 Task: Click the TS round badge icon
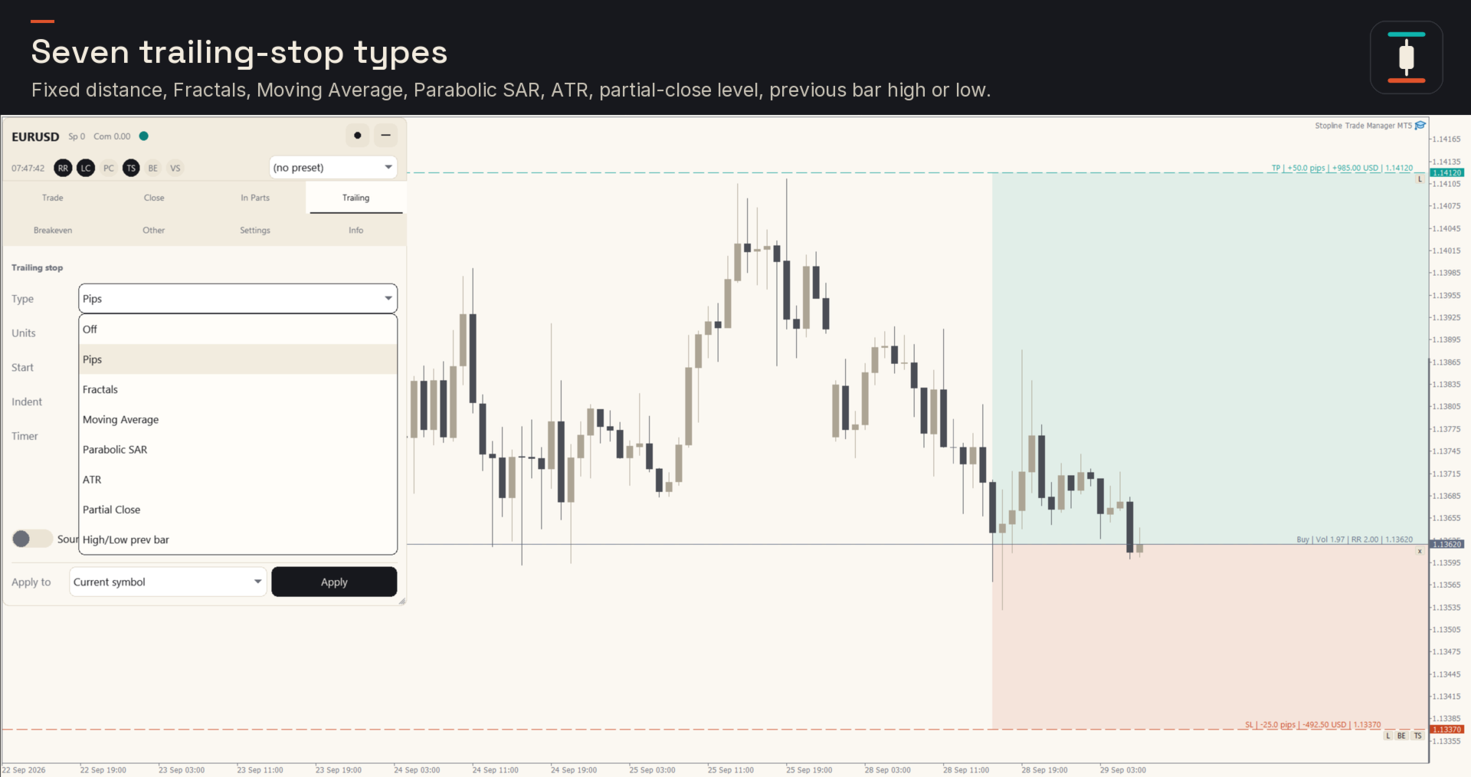click(x=131, y=168)
